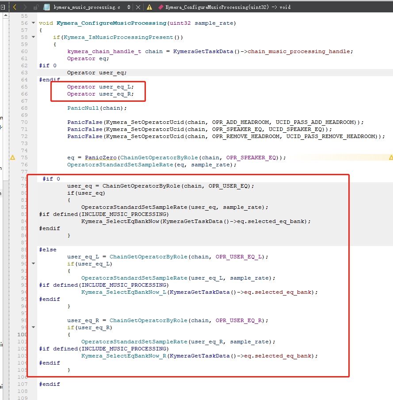Select the kymera_music_processing.c file tab
The width and height of the screenshot is (393, 400).
86,7
